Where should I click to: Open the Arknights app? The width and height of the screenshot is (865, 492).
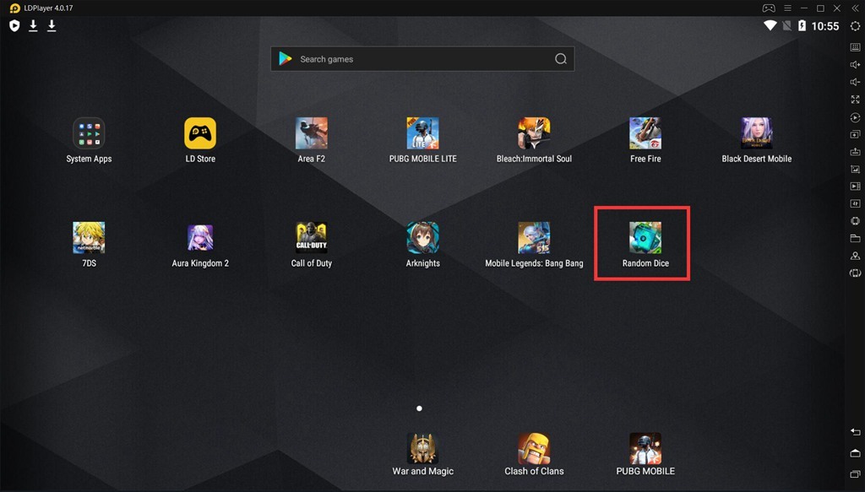point(423,238)
